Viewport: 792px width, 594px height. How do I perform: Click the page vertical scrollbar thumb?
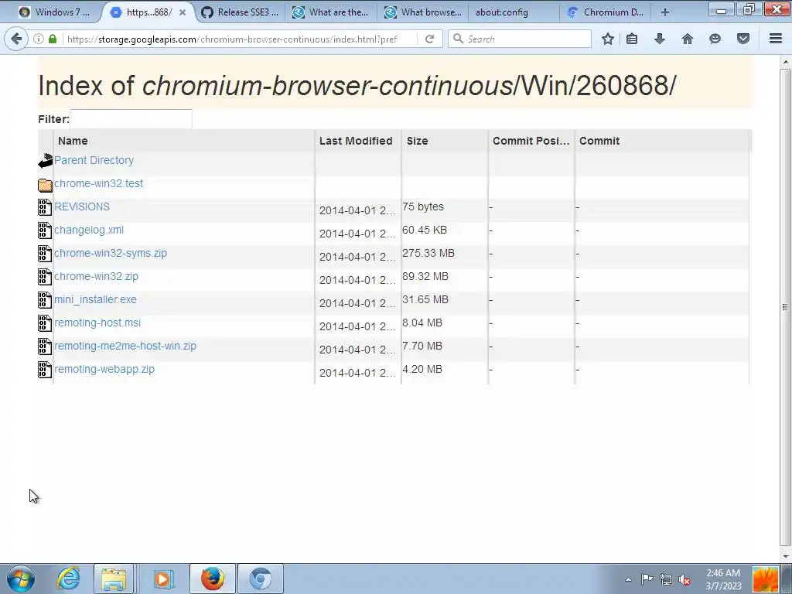pyautogui.click(x=785, y=306)
